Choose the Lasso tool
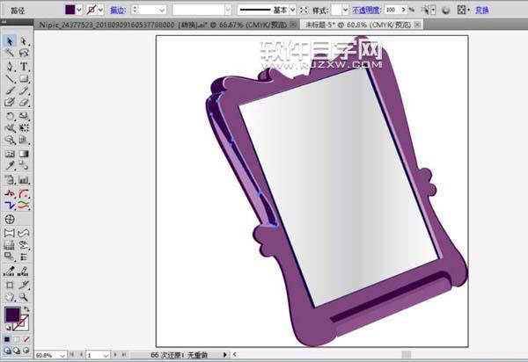 pos(24,53)
